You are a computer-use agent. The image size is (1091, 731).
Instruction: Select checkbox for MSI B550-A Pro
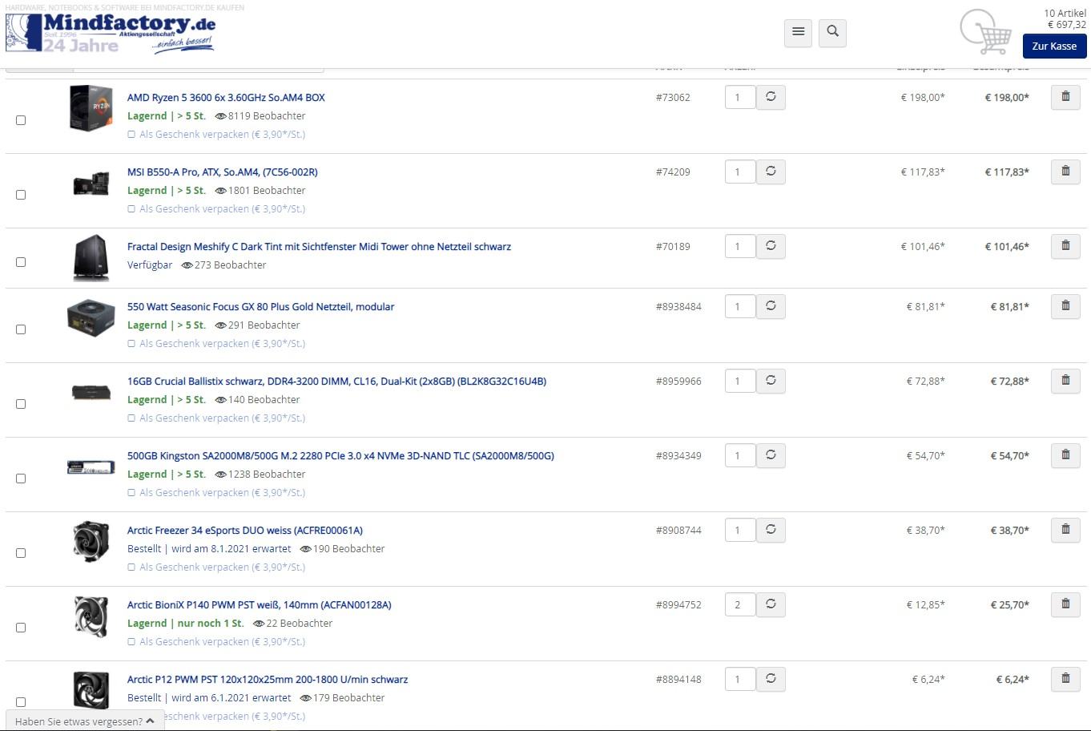pyautogui.click(x=21, y=195)
